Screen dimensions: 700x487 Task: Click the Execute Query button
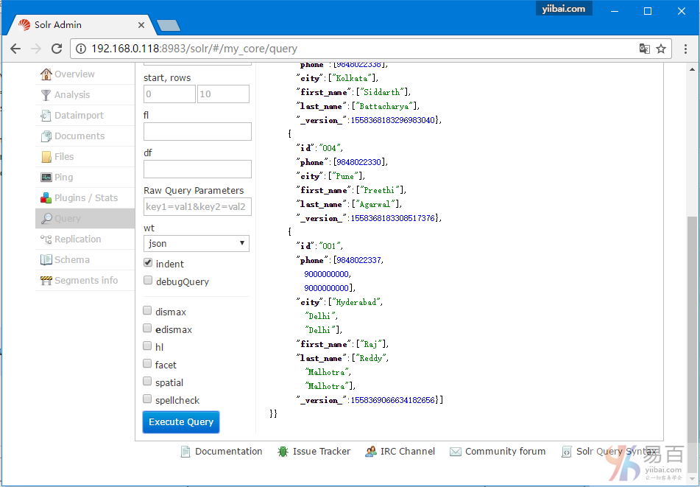pos(181,422)
